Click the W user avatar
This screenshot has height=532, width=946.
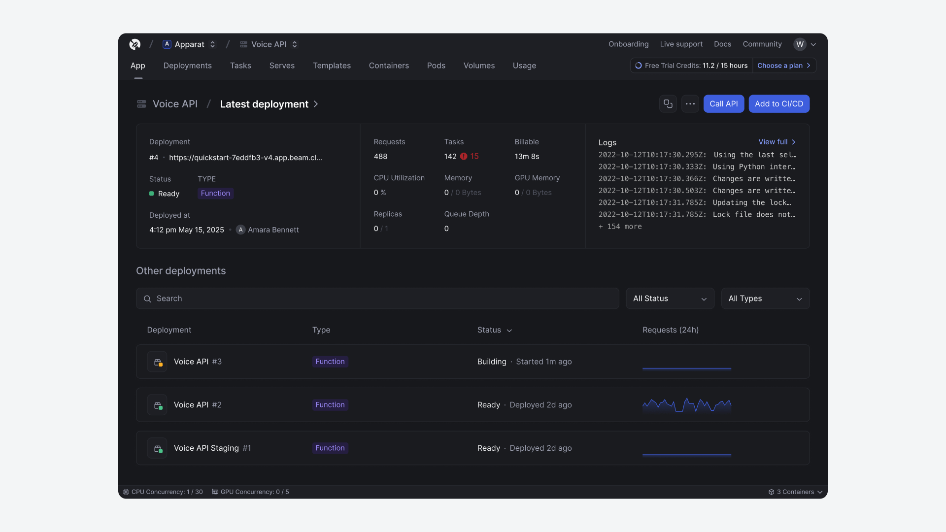click(x=800, y=44)
